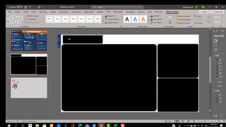The image size is (226, 127).
Task: Click the Comments button
Action: click(217, 12)
